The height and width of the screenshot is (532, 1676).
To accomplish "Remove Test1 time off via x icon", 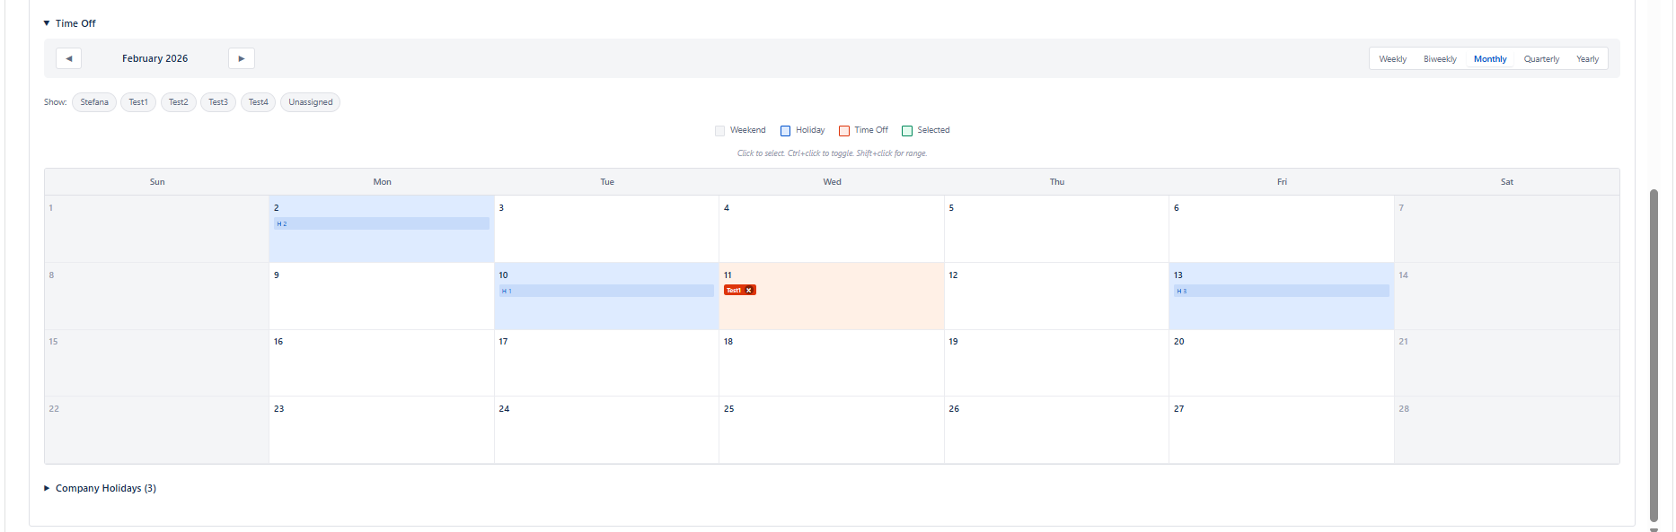I will tap(749, 291).
